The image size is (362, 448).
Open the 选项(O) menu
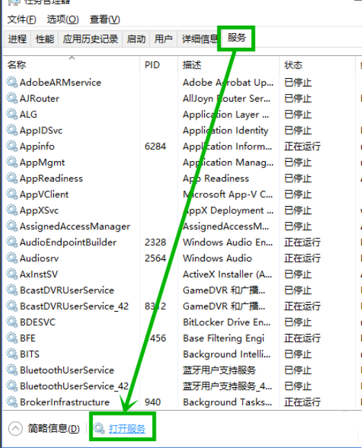(63, 19)
